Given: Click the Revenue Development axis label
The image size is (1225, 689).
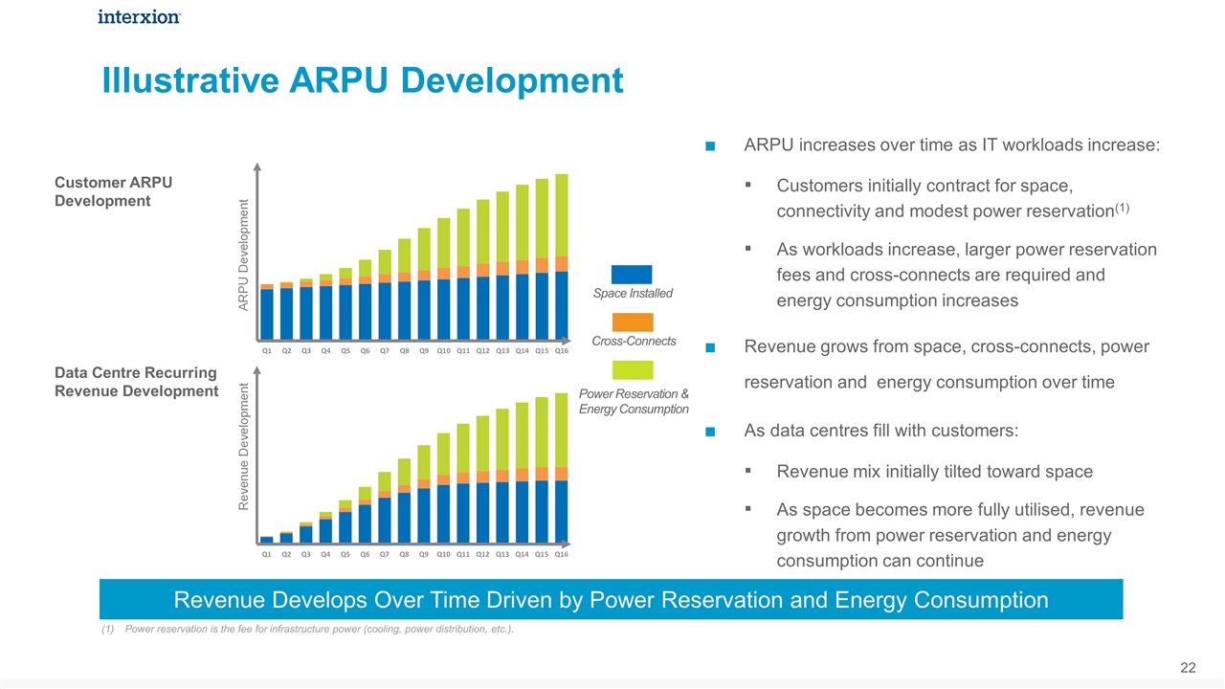Looking at the screenshot, I should pos(243,447).
